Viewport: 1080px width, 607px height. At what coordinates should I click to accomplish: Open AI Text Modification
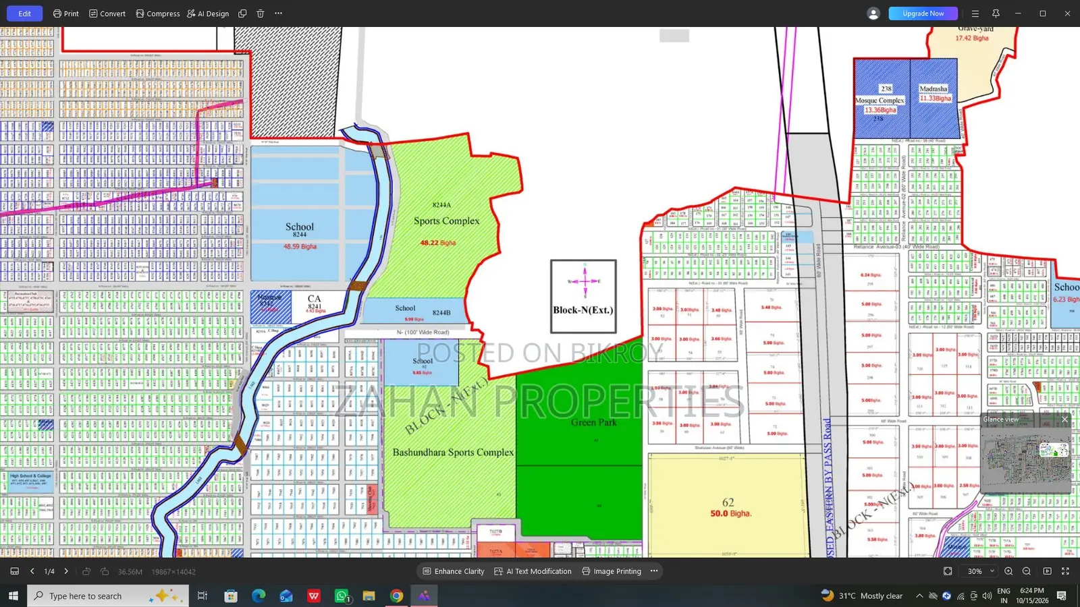coord(533,571)
